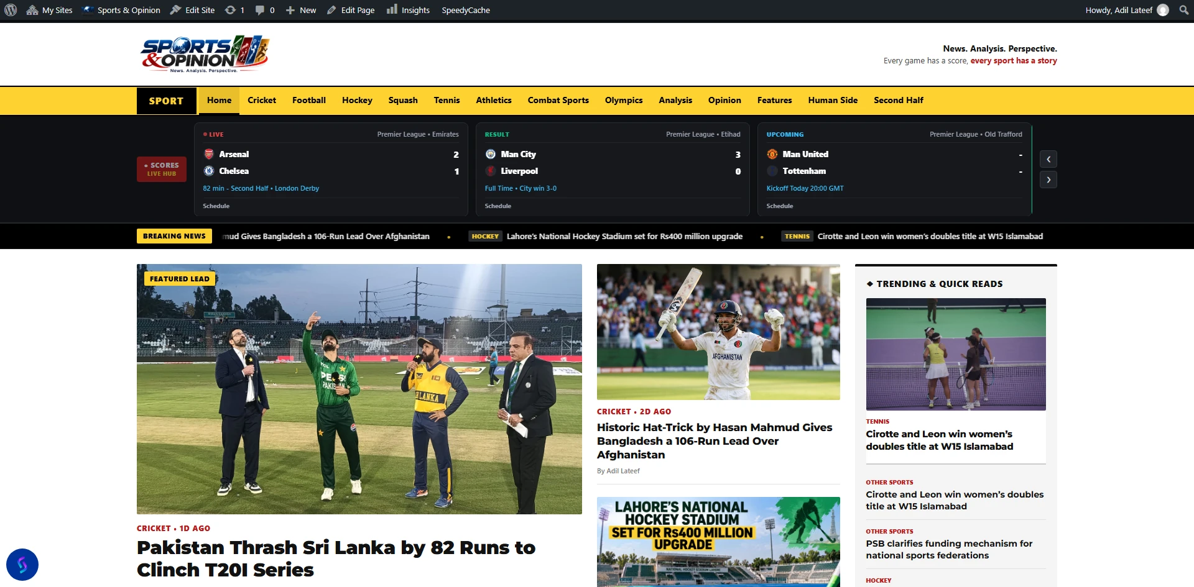Screen dimensions: 1194x587
Task: Click the Liverpool club crest
Action: [491, 171]
